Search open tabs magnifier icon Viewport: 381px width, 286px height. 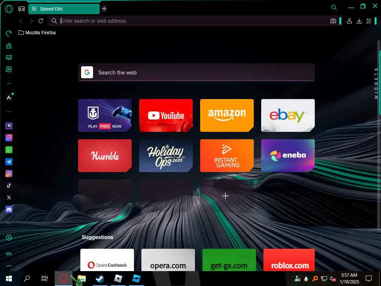334,7
